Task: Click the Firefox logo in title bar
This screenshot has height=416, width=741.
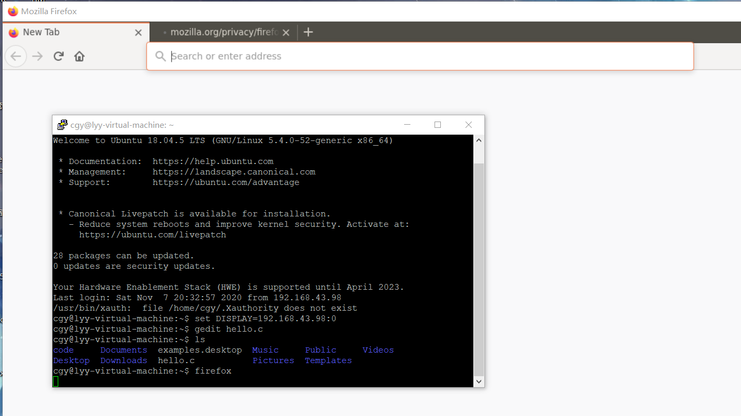Action: pos(13,11)
